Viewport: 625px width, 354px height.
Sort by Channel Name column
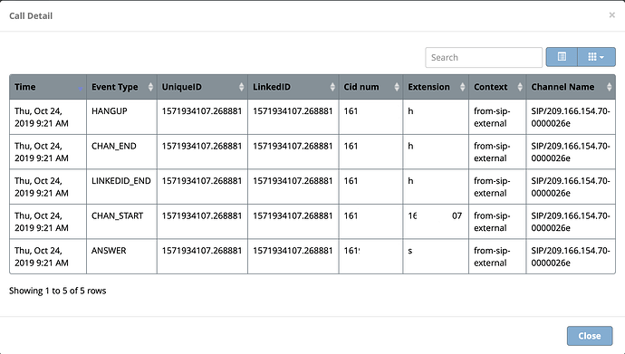coord(571,87)
